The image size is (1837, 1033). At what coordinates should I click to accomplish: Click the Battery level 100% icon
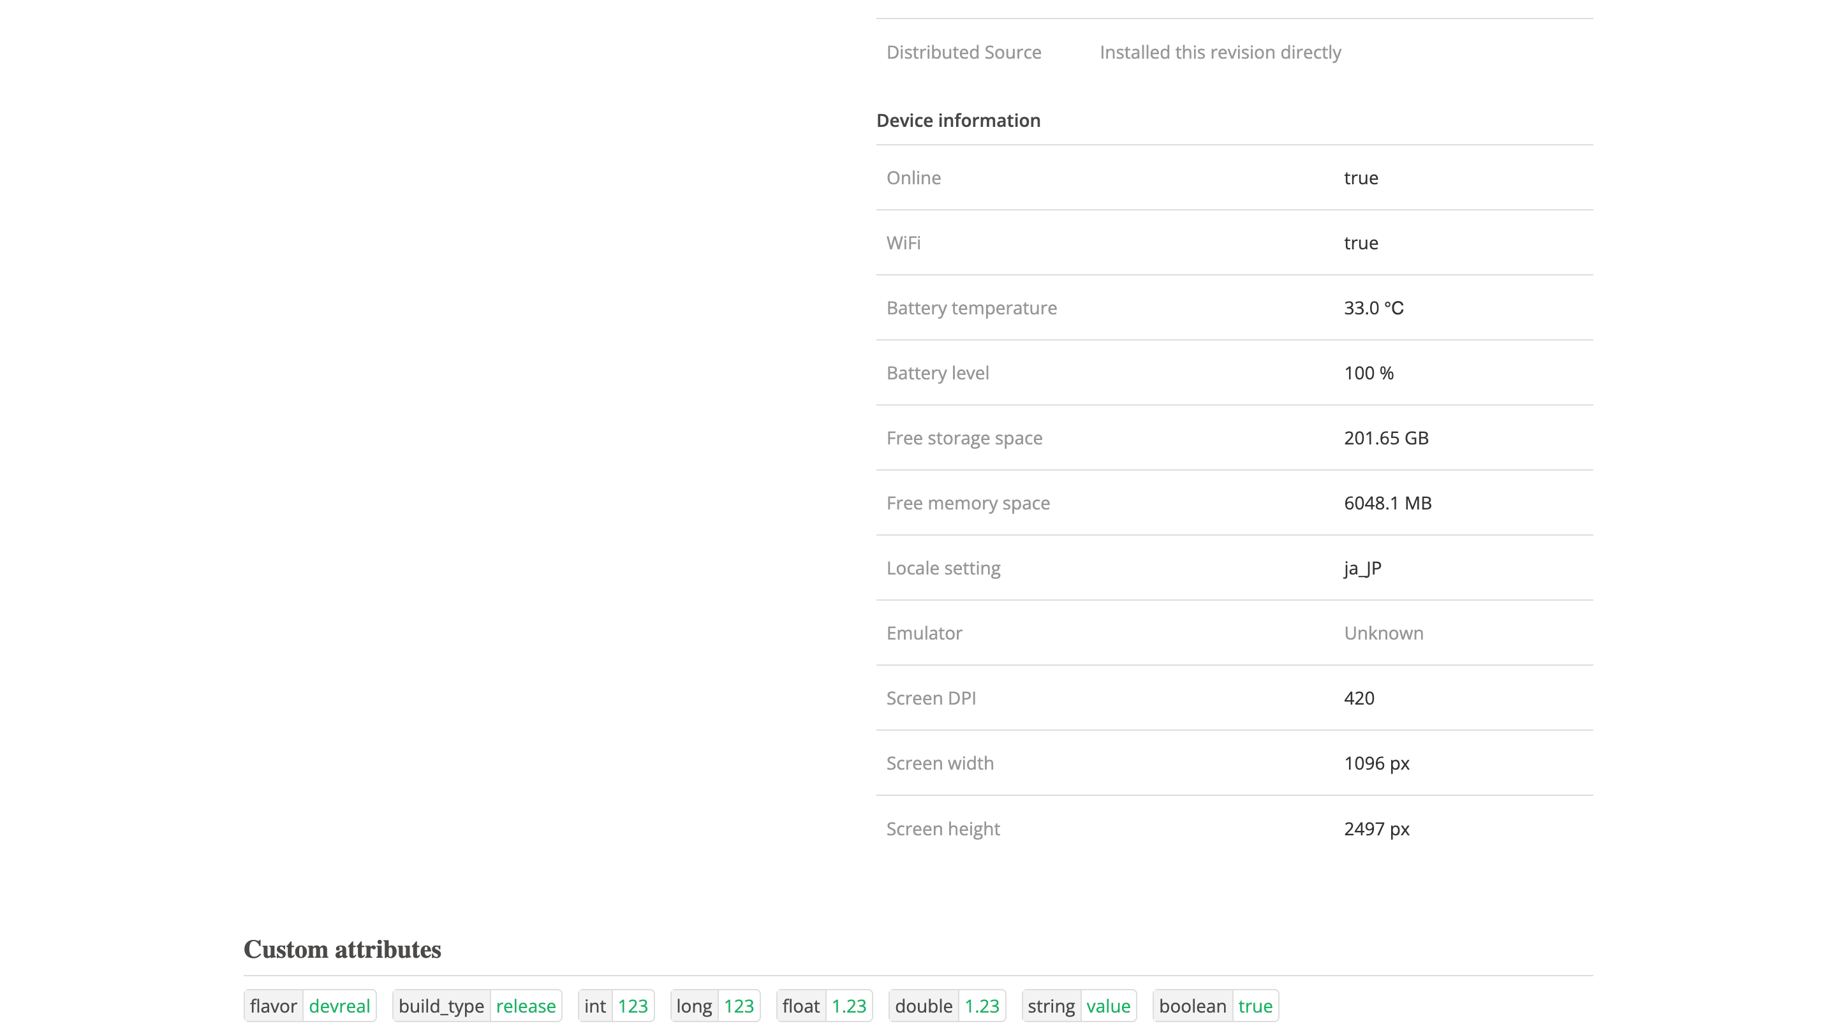pos(1369,372)
